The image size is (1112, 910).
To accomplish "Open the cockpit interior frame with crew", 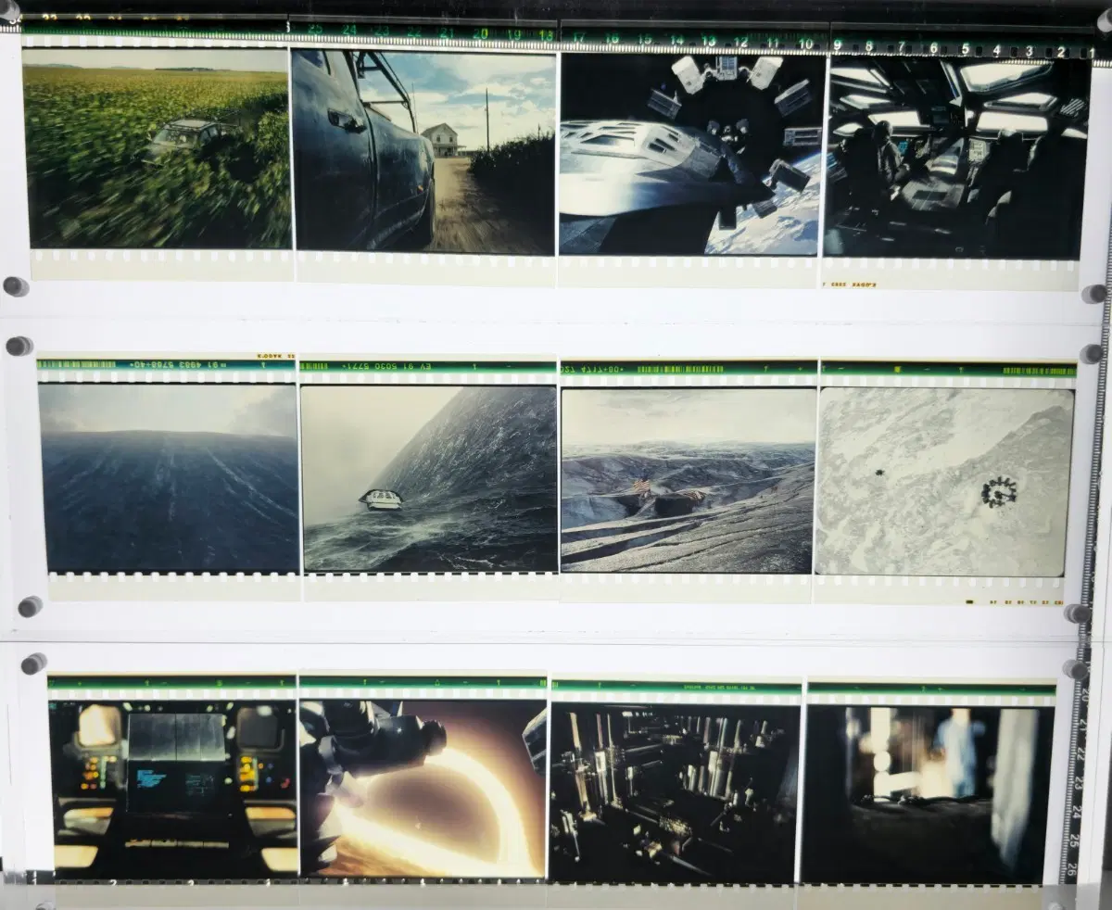I will [955, 158].
